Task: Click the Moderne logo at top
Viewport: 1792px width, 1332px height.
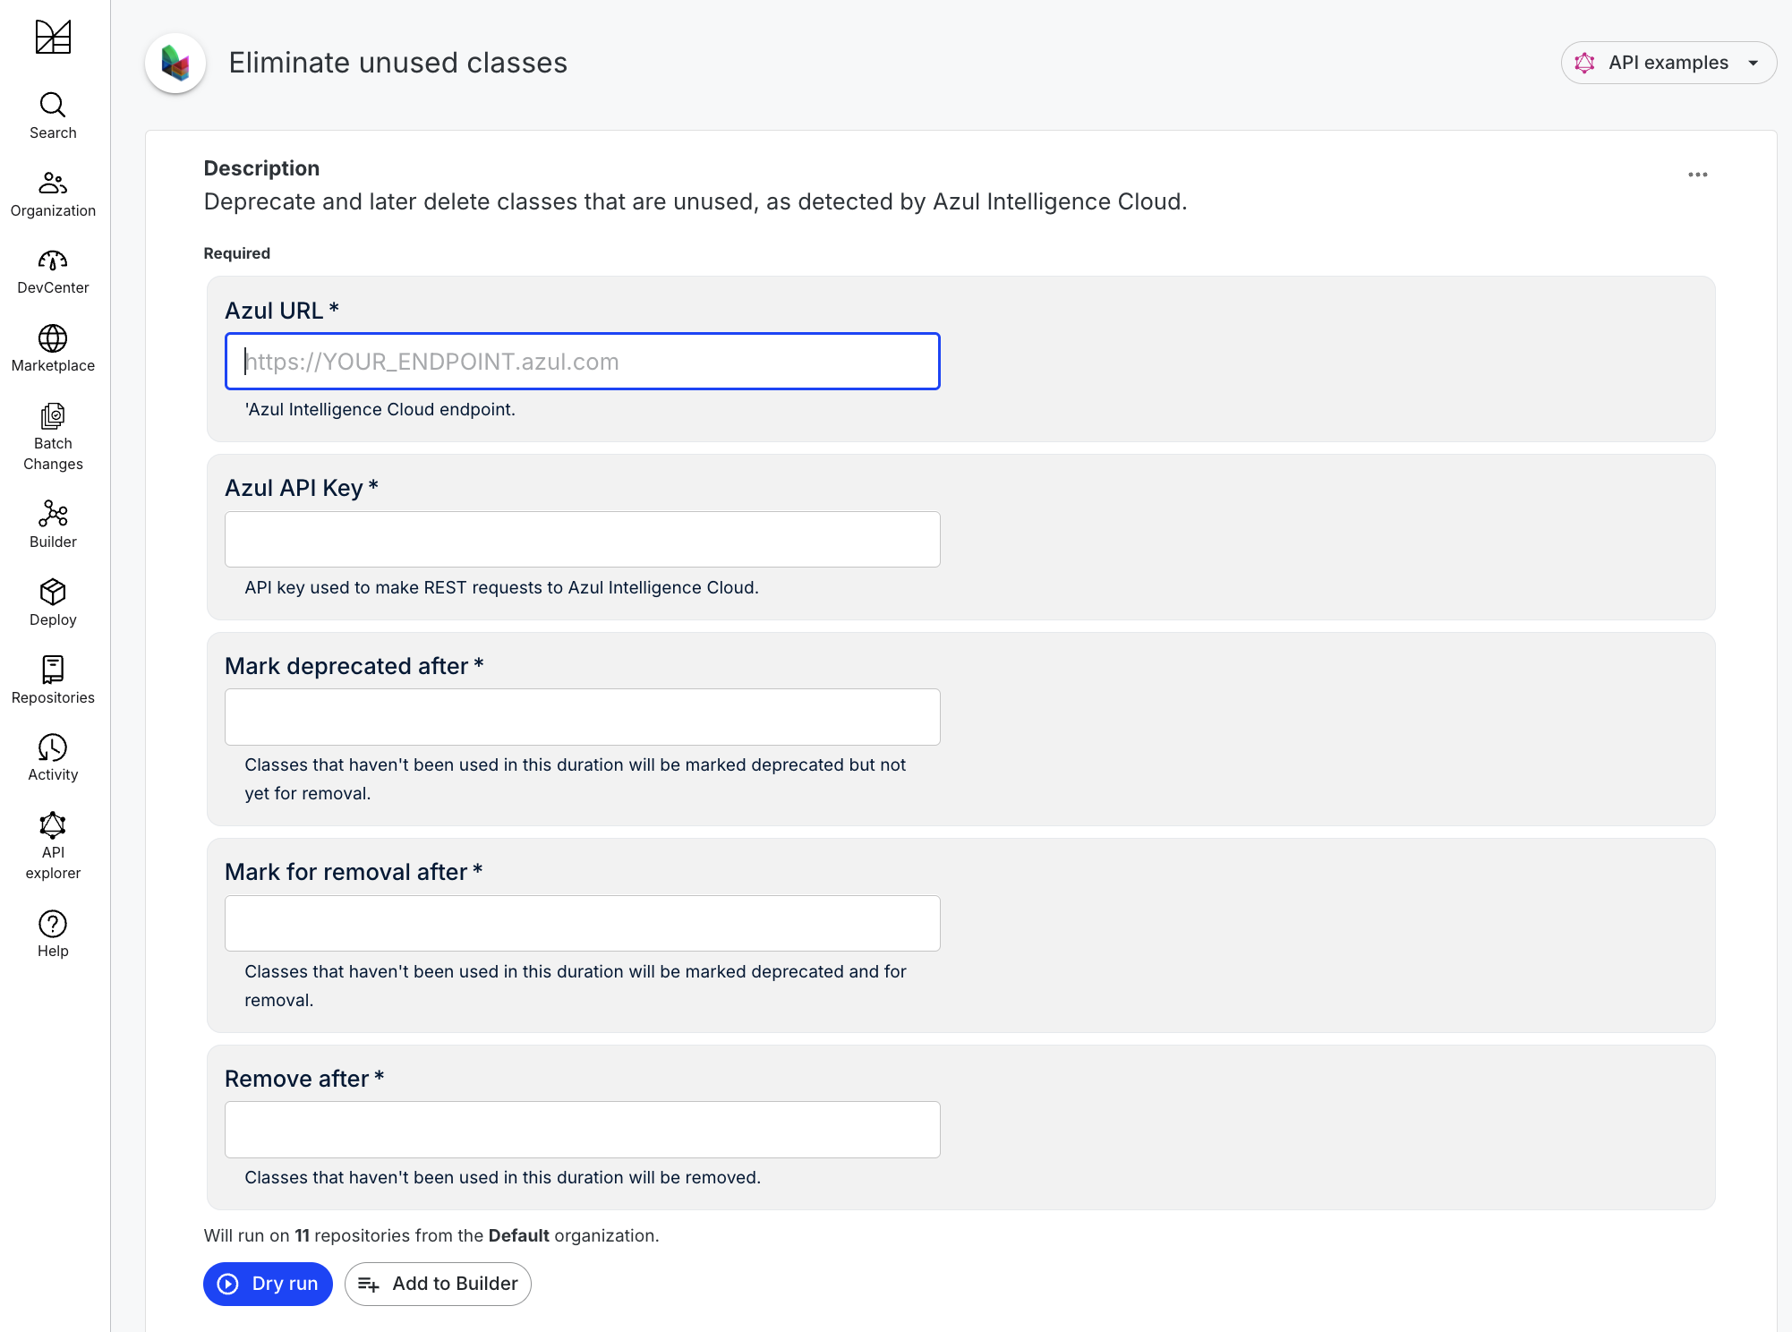Action: pos(53,38)
